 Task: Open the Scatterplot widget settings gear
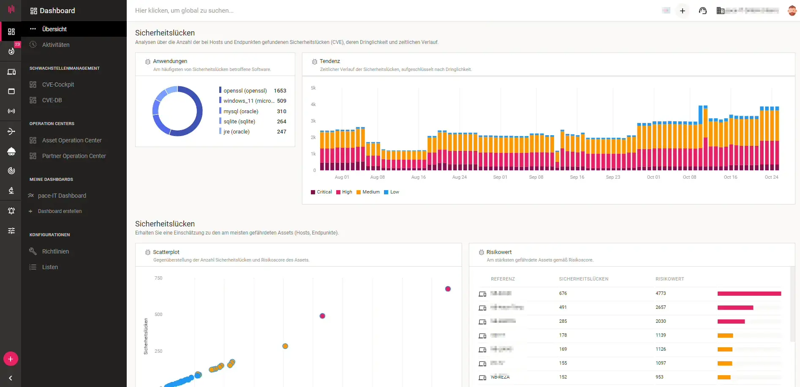pyautogui.click(x=147, y=252)
